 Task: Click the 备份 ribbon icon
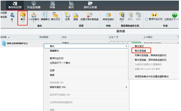coord(23,15)
